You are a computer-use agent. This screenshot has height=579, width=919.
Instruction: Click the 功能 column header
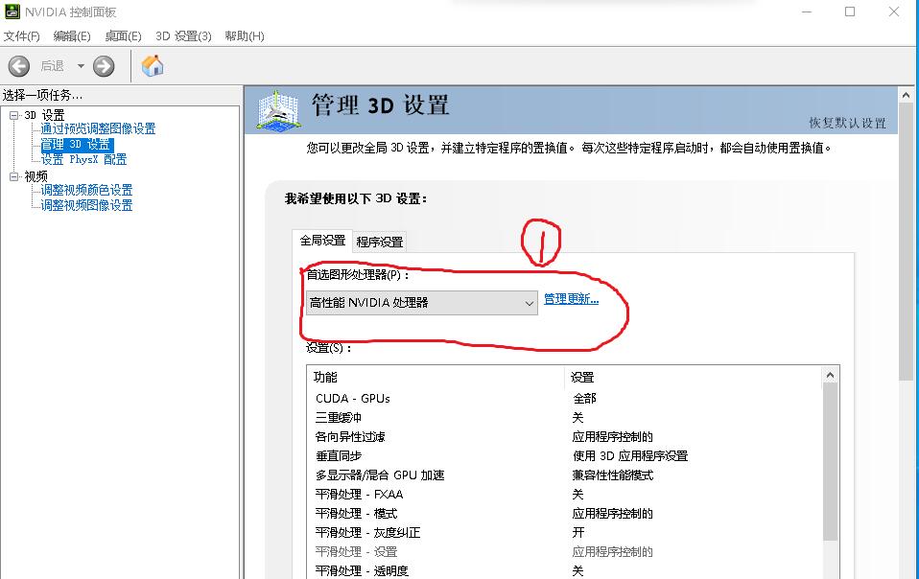tap(435, 377)
